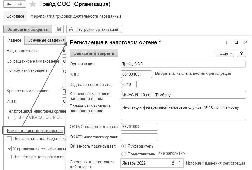Save with the floppy disk icon
Viewport: 252px width, 170px height.
pos(59,29)
